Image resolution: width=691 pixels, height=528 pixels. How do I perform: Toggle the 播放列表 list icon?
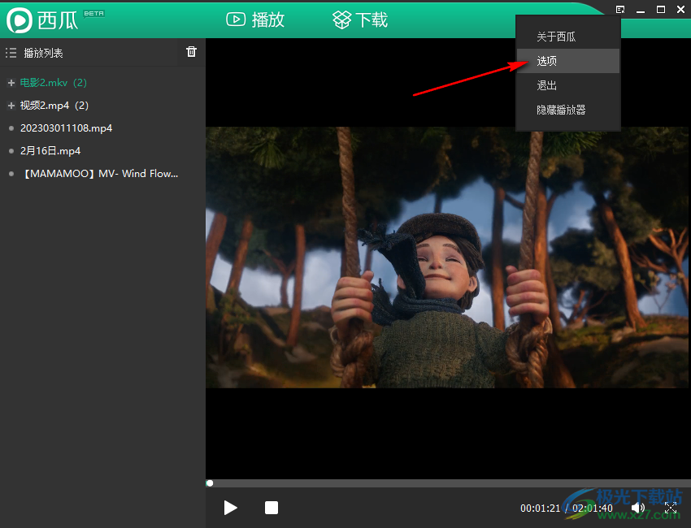pos(11,54)
